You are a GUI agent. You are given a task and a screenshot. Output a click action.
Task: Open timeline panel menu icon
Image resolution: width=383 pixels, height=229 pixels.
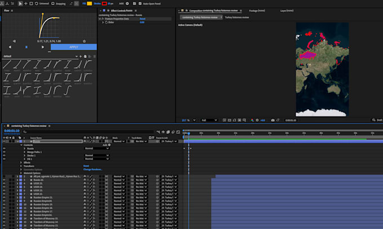click(x=50, y=126)
